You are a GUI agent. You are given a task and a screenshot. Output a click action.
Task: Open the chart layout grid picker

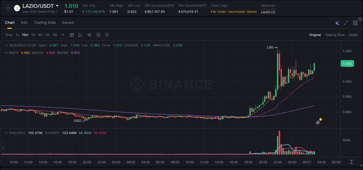(x=355, y=22)
